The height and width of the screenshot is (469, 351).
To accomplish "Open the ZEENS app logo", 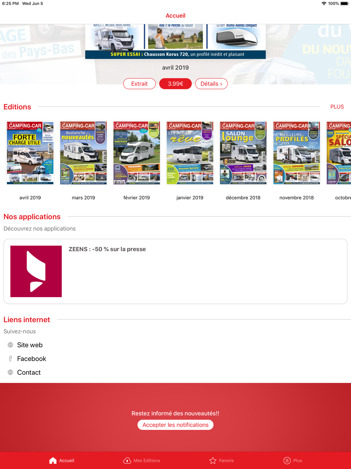I will [x=36, y=271].
